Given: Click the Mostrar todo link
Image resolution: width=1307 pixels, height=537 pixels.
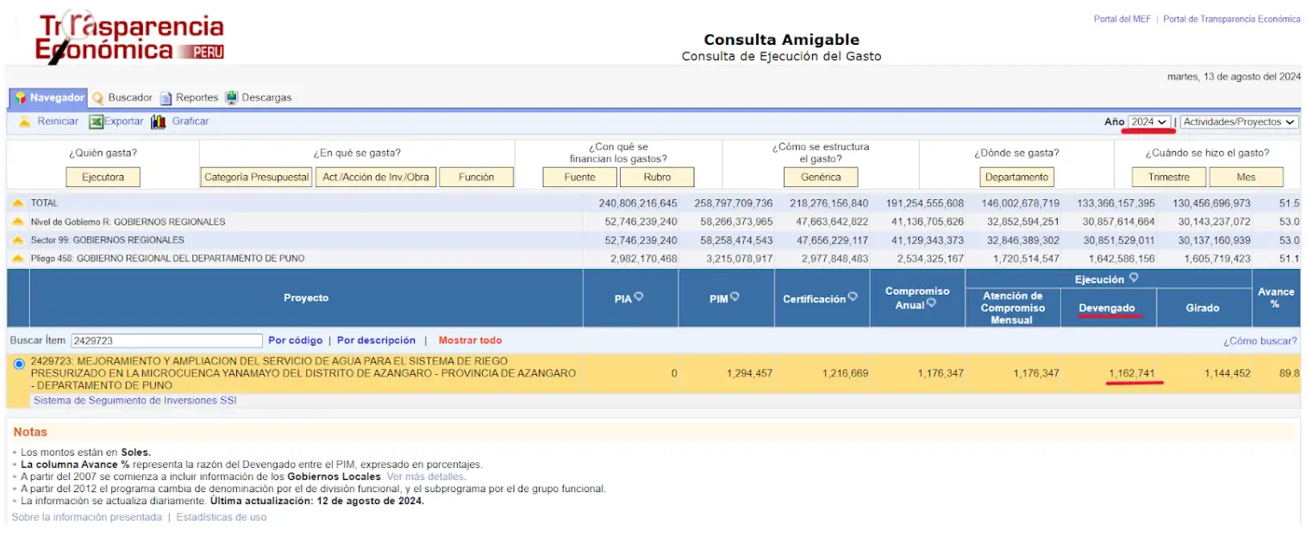Looking at the screenshot, I should pos(470,340).
